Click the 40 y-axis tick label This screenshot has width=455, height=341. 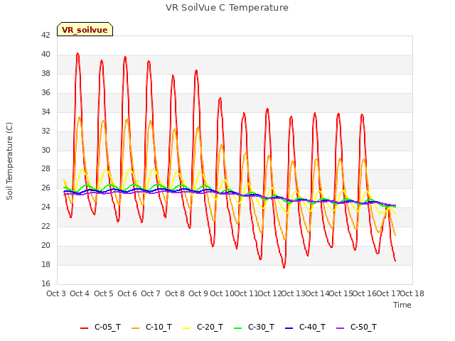45,54
